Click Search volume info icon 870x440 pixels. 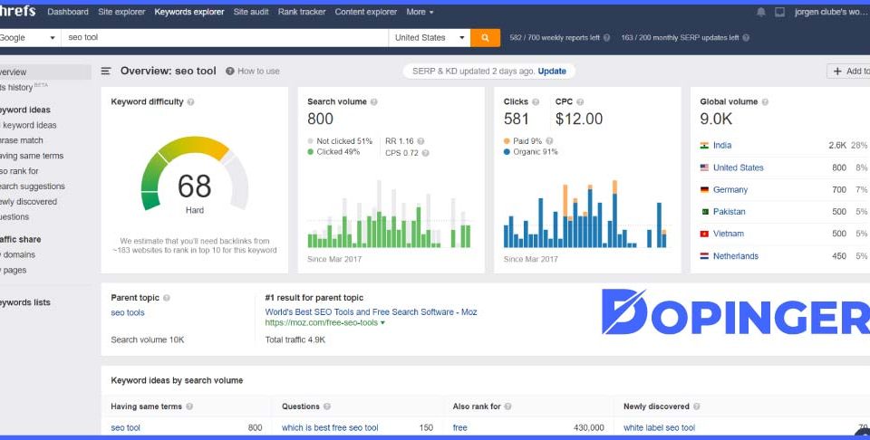(374, 102)
